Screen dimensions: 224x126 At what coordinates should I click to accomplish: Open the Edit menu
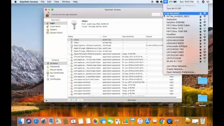49,2
